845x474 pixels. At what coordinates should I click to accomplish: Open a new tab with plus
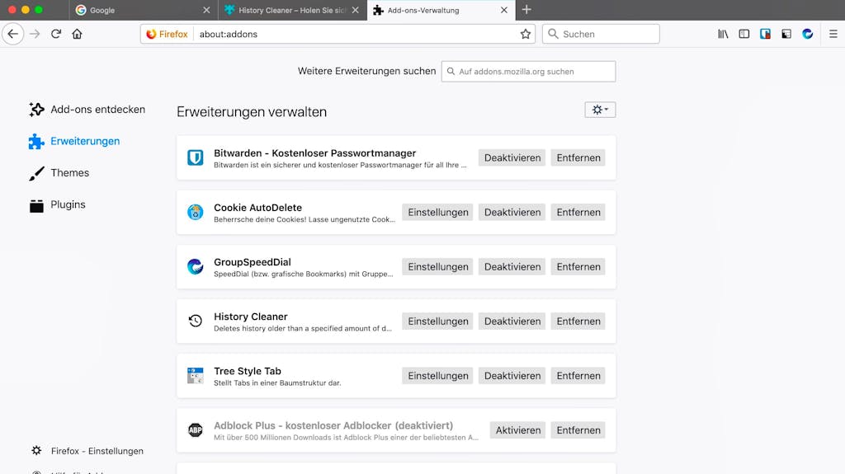tap(526, 10)
